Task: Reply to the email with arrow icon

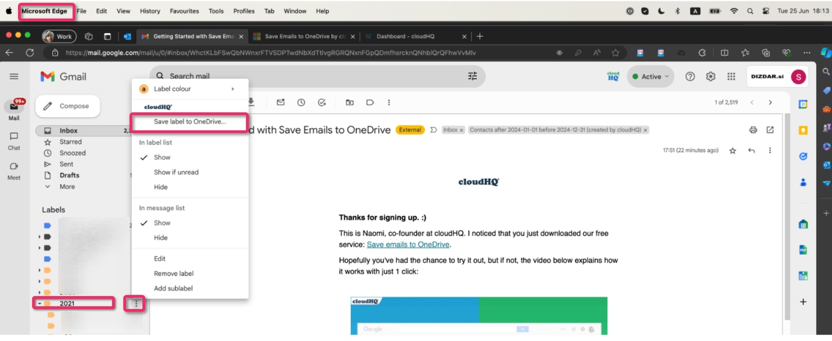Action: 752,151
